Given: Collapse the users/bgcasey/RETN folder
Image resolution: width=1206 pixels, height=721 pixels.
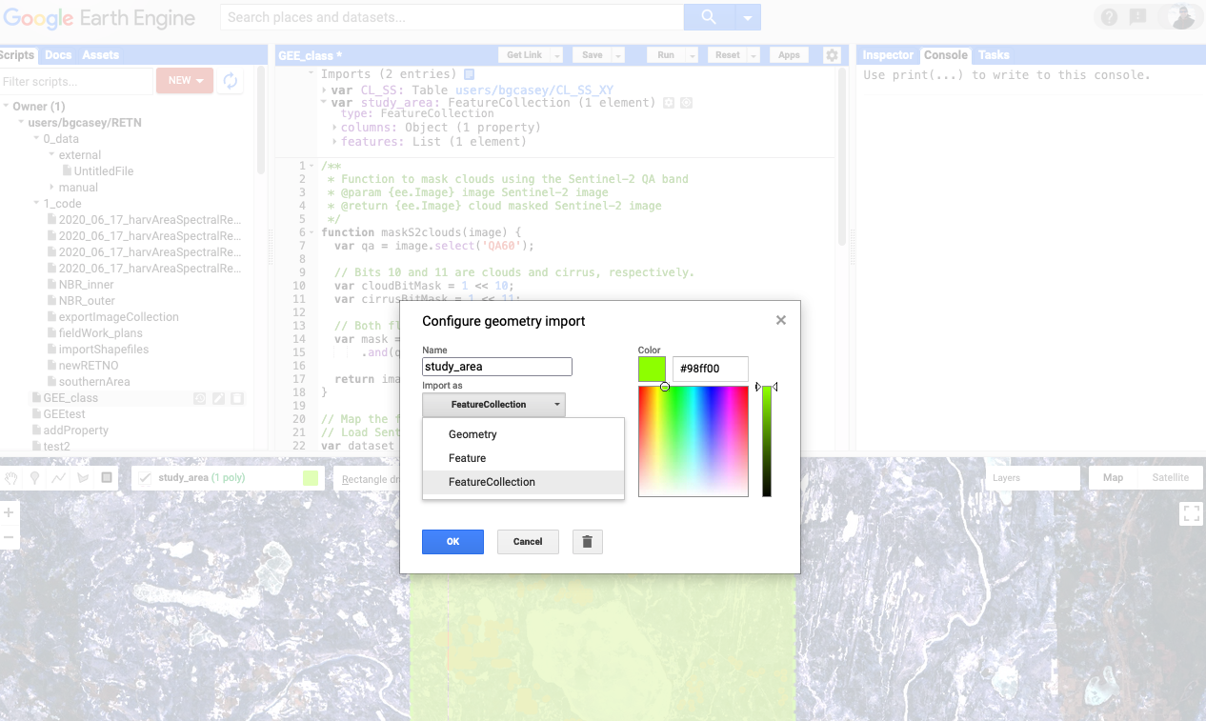Looking at the screenshot, I should coord(22,123).
